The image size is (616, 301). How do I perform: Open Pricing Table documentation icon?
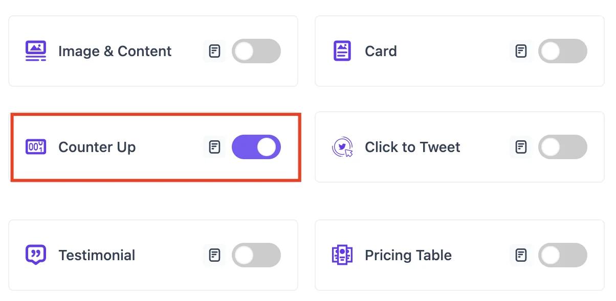(521, 255)
